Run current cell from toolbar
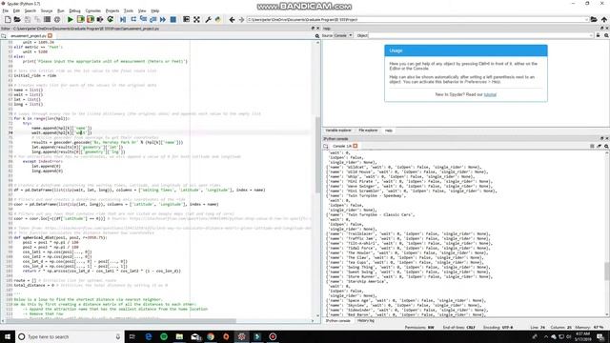 80,19
